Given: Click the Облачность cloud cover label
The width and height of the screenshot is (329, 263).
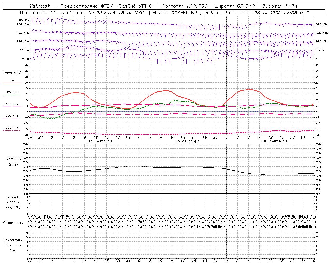Looking at the screenshot, I should coord(13,223).
